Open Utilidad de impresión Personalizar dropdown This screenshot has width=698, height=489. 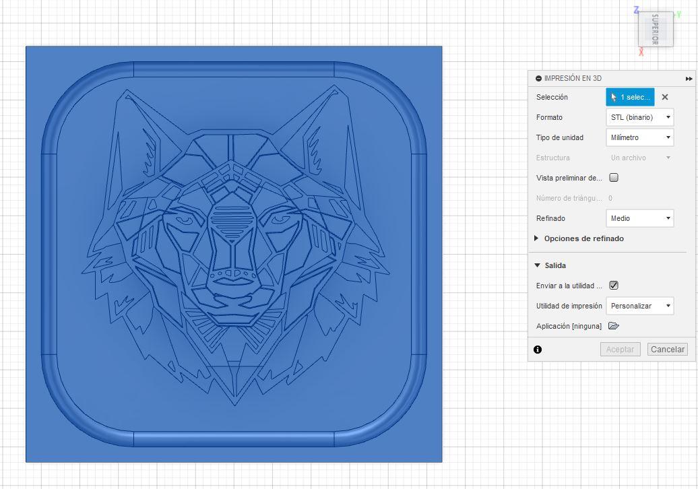pyautogui.click(x=639, y=306)
